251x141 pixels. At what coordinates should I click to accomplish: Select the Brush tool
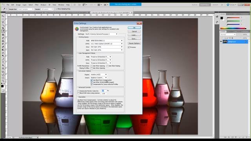[x=3, y=38]
